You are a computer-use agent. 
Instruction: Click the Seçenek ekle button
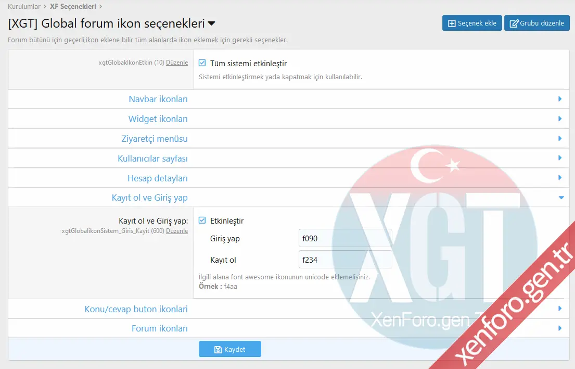[x=472, y=23]
